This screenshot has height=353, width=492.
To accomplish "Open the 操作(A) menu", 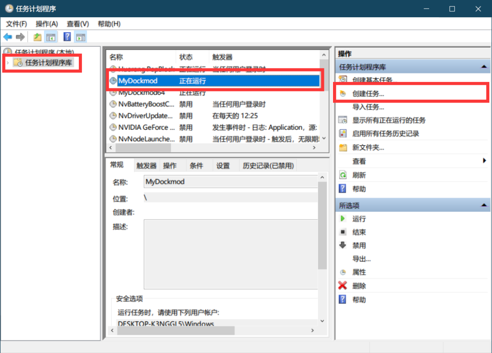I will pyautogui.click(x=46, y=24).
